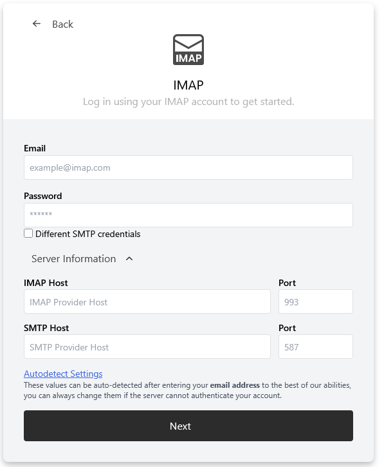Click the IMAP Host input field
This screenshot has height=467, width=384.
coord(147,301)
